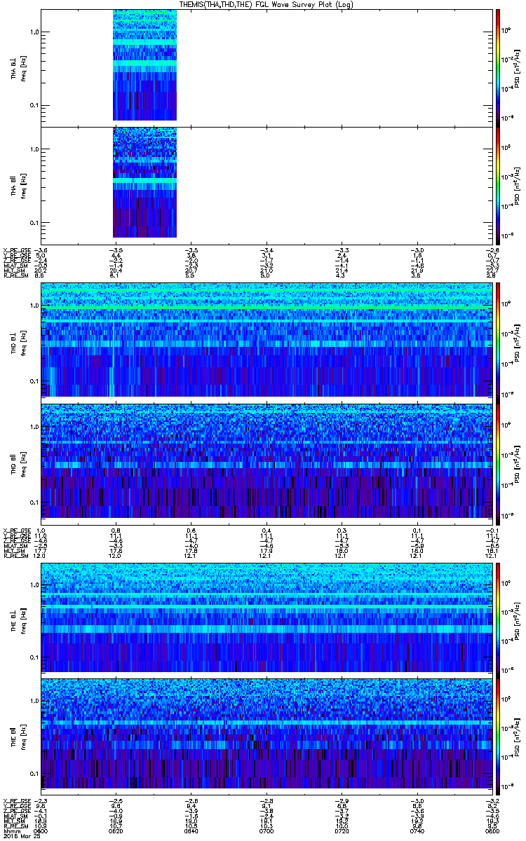
Task: Click the PSD [nT²/Hz] label beside THE B-parallel
Action: pos(518,736)
